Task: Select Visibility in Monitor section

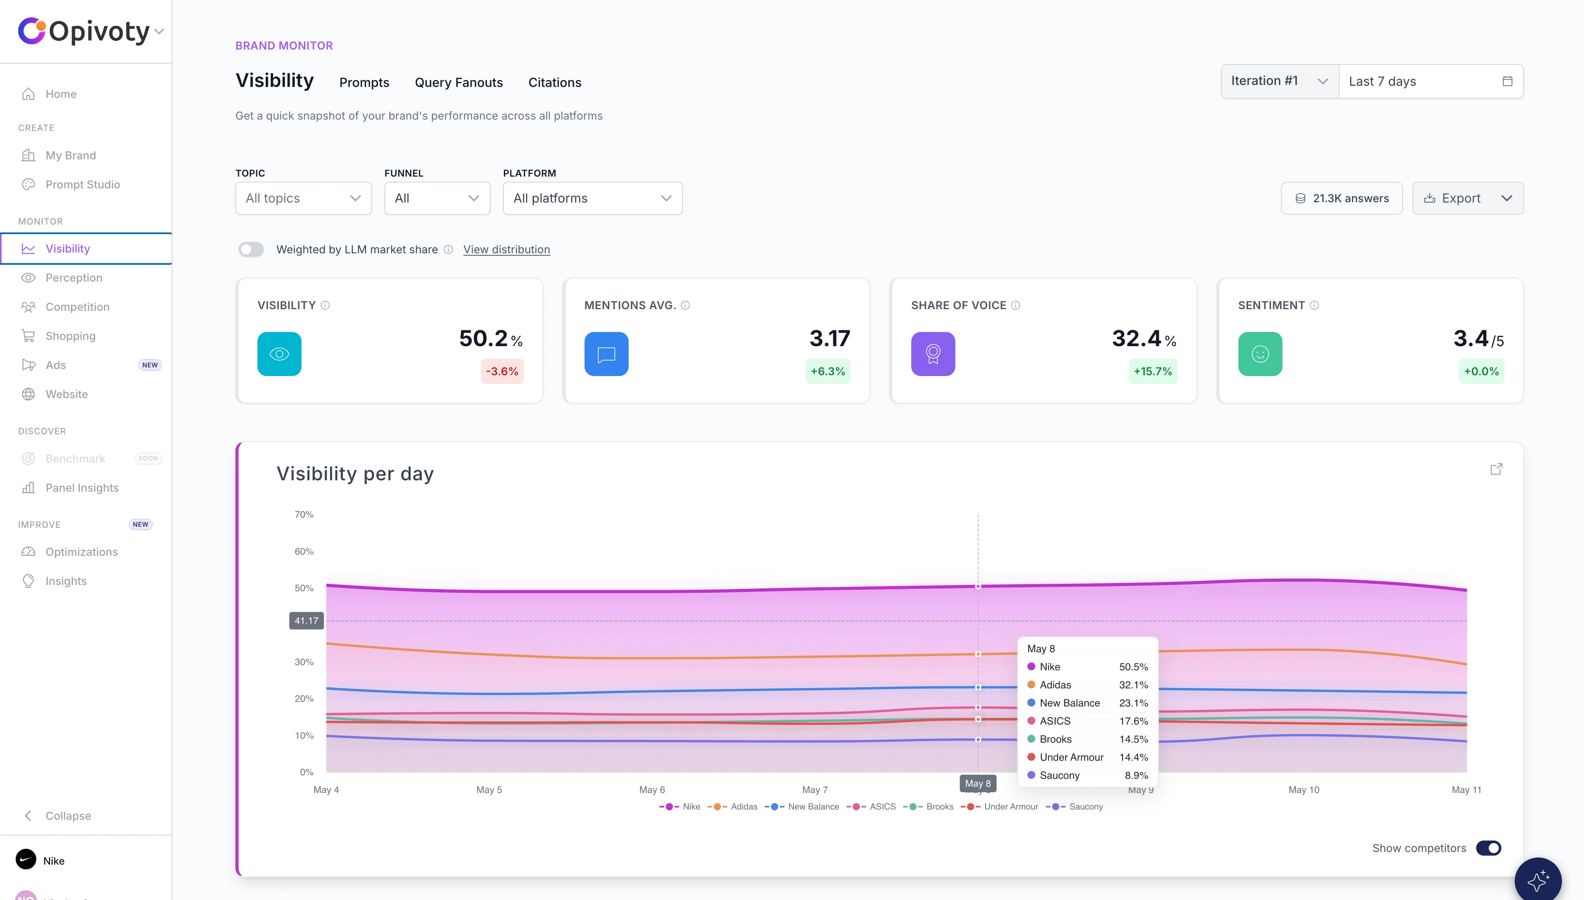Action: pyautogui.click(x=86, y=249)
